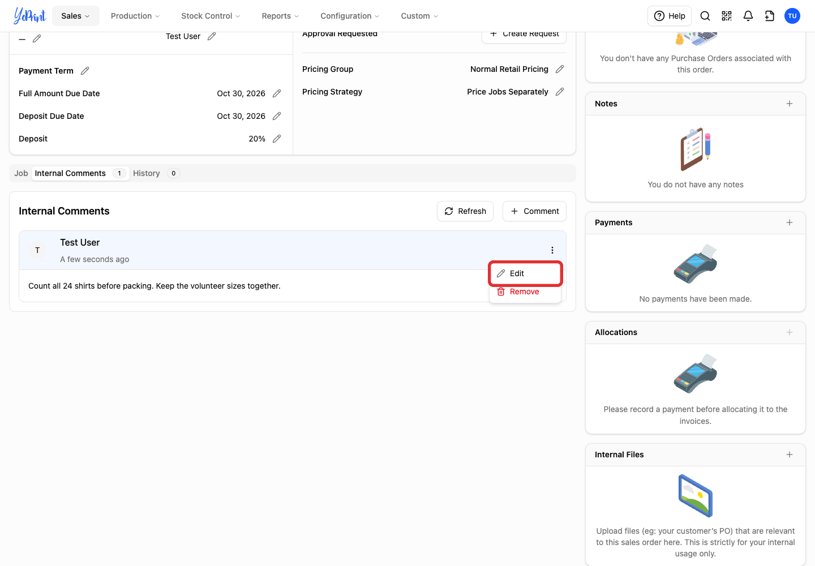Edit the Test User assignee pencil

[212, 36]
